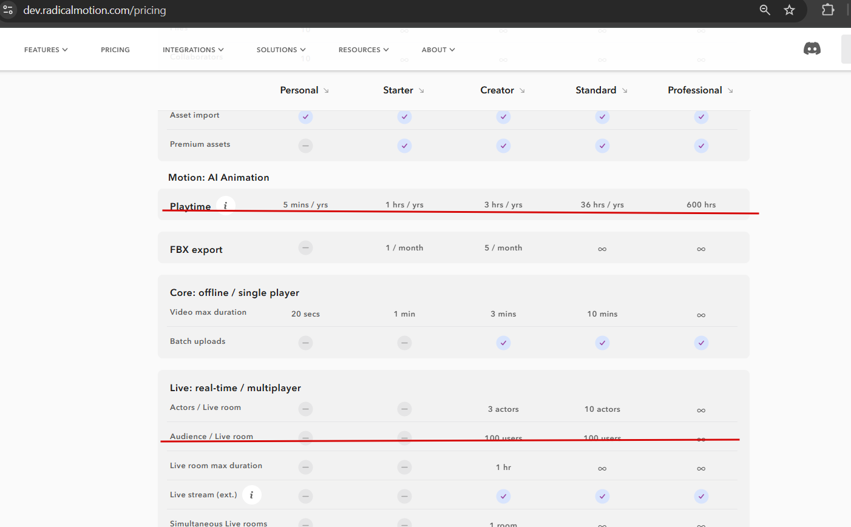Open the browser extensions puzzle icon

[828, 10]
